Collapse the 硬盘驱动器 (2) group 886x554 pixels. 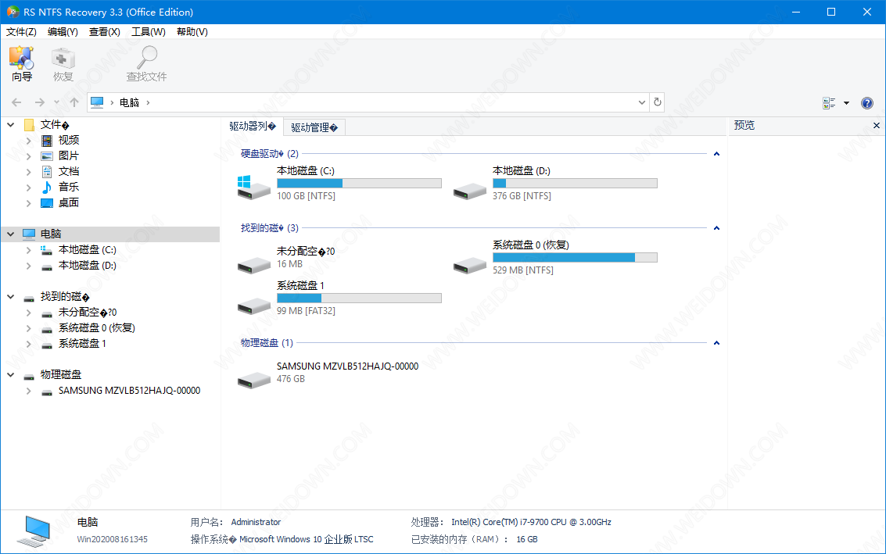[x=716, y=154]
